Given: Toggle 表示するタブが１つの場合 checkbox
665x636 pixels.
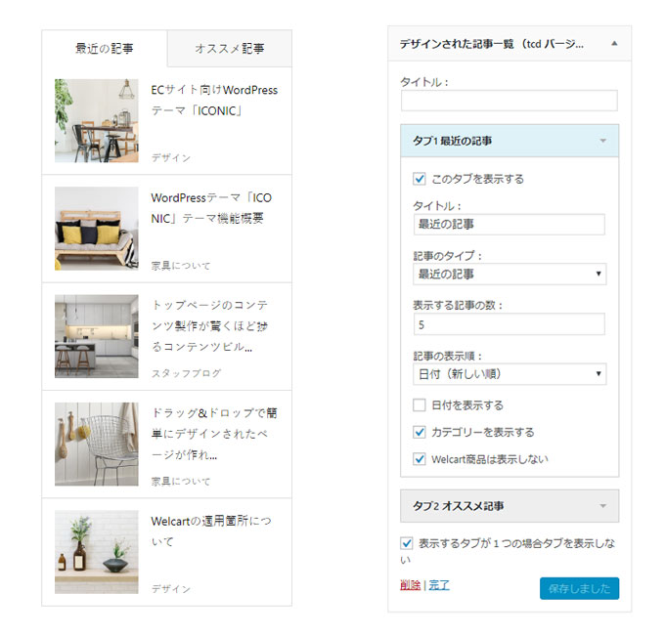Looking at the screenshot, I should [407, 543].
